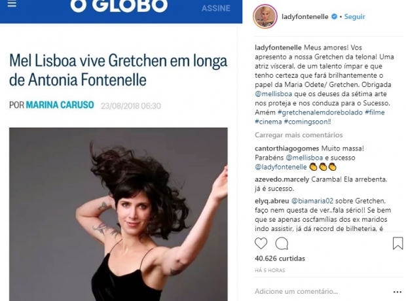
Task: Follow the account via Seguir
Action: 354,16
